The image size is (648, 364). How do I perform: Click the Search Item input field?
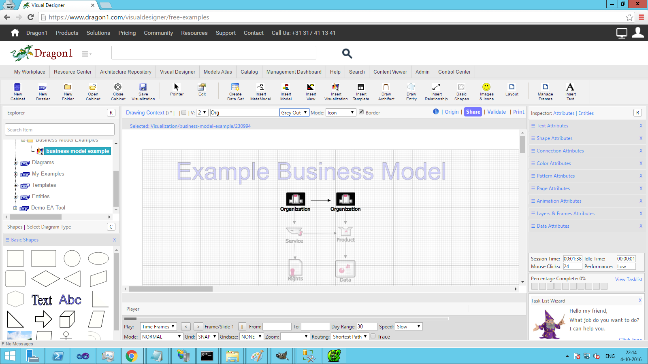click(x=60, y=129)
